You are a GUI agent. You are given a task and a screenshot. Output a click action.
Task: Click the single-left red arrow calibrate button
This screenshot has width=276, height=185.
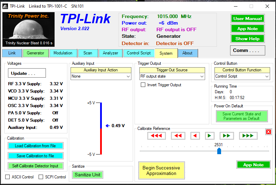point(195,136)
